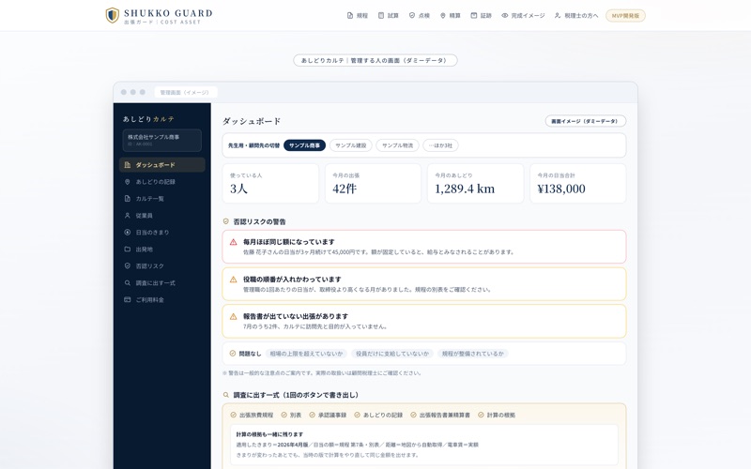Open 試算 in the top navigation
Image resolution: width=751 pixels, height=469 pixels.
(x=389, y=16)
